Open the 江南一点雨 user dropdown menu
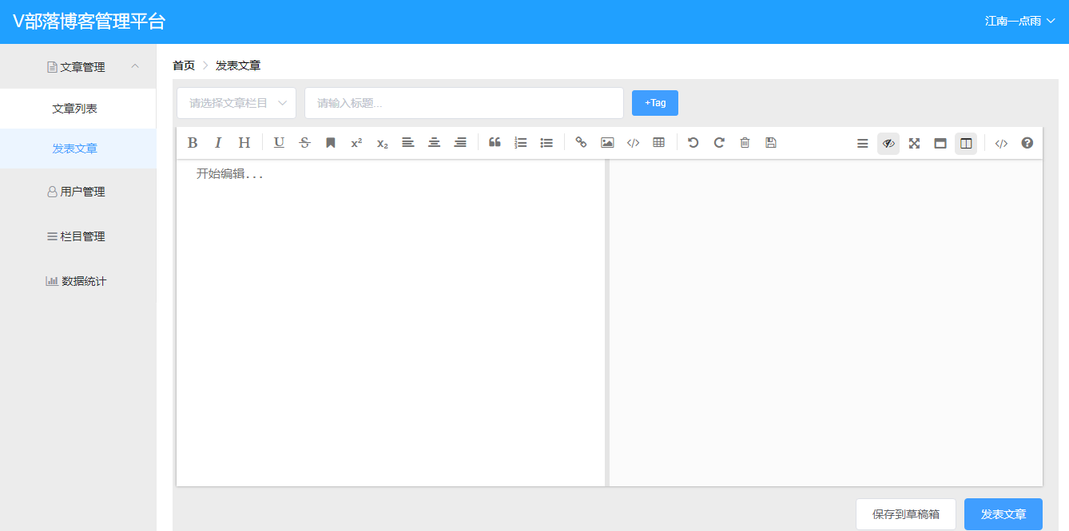 point(1019,22)
